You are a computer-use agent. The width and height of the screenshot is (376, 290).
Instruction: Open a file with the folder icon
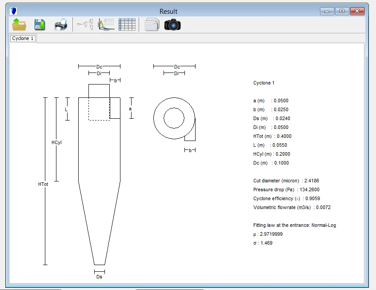(x=19, y=24)
